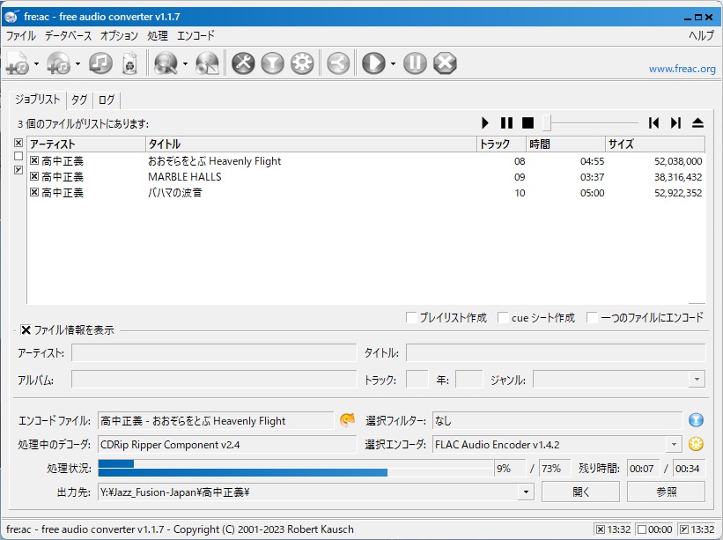723x540 pixels.
Task: Open general settings wrench icon
Action: coord(243,63)
